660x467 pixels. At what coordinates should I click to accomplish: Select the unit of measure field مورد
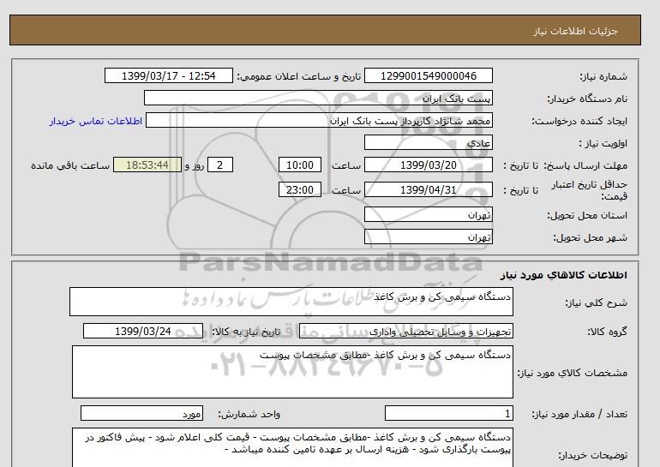pos(141,414)
